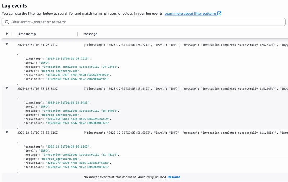Collapse the 10:01:26.721Z log event
Image resolution: width=288 pixels, height=182 pixels.
[7, 44]
